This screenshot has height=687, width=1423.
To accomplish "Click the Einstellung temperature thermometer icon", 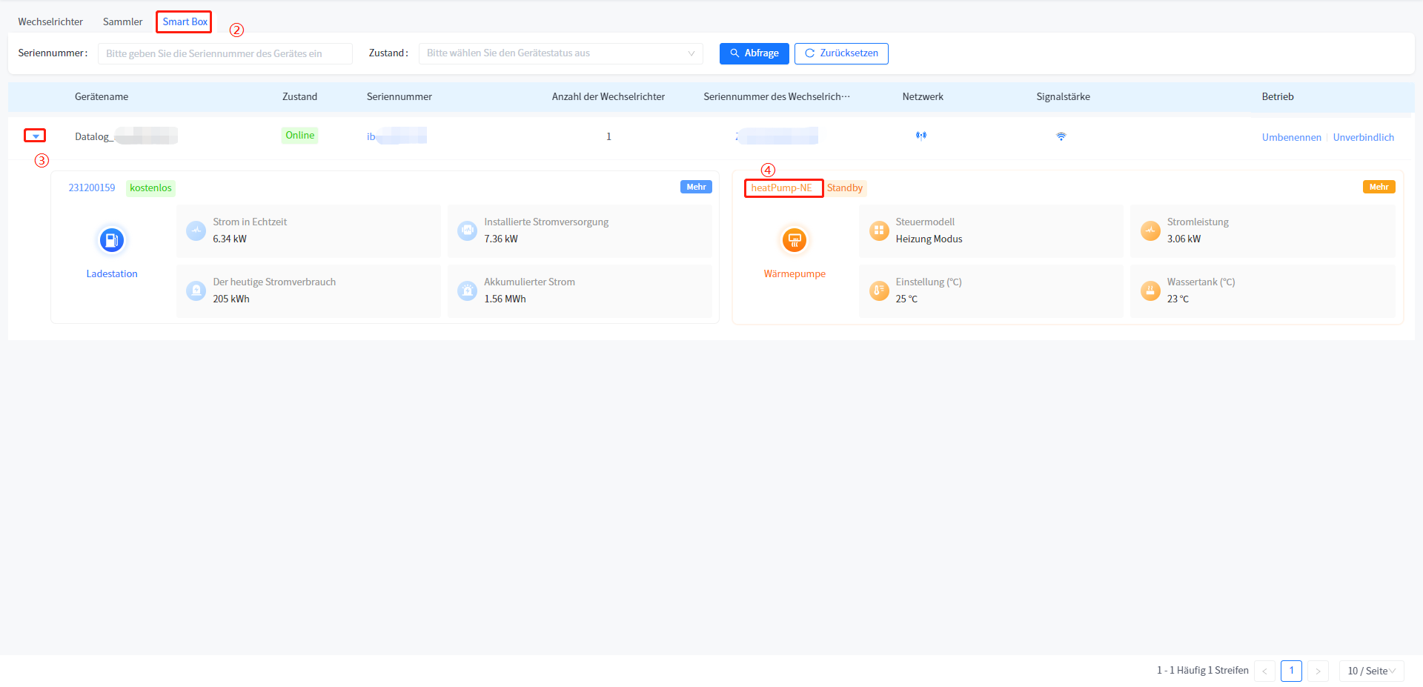I will [x=879, y=291].
